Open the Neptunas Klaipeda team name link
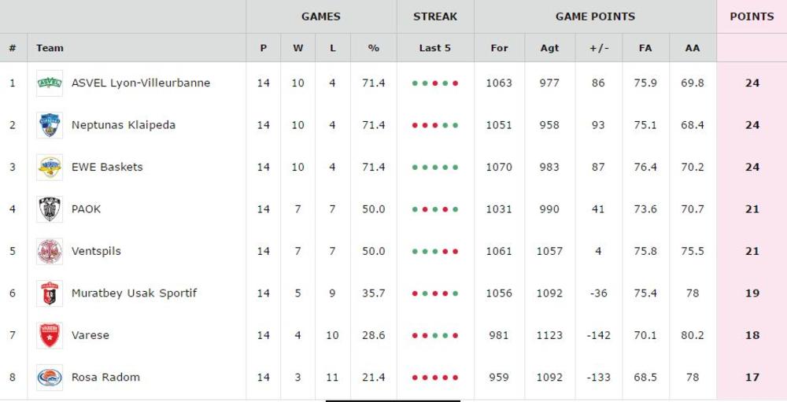Image resolution: width=787 pixels, height=402 pixels. pyautogui.click(x=124, y=125)
